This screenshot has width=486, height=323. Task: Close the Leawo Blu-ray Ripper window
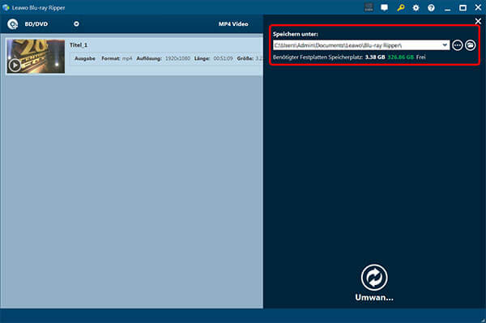[478, 7]
